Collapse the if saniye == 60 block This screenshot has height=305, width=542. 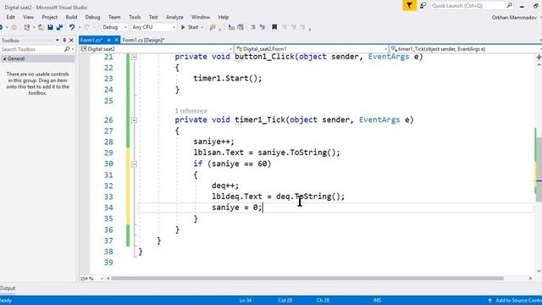134,164
